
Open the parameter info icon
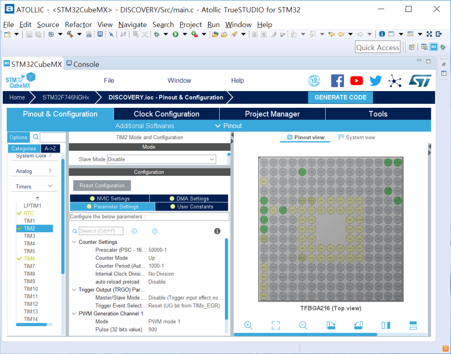coord(217,231)
